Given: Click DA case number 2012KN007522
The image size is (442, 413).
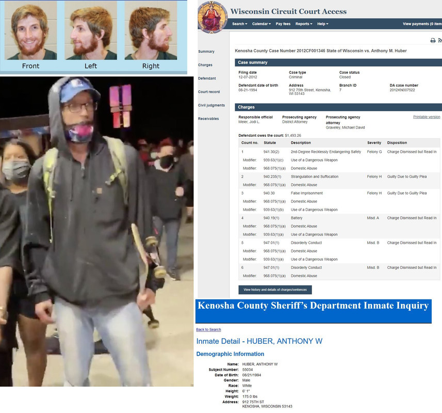Looking at the screenshot, I should [402, 90].
